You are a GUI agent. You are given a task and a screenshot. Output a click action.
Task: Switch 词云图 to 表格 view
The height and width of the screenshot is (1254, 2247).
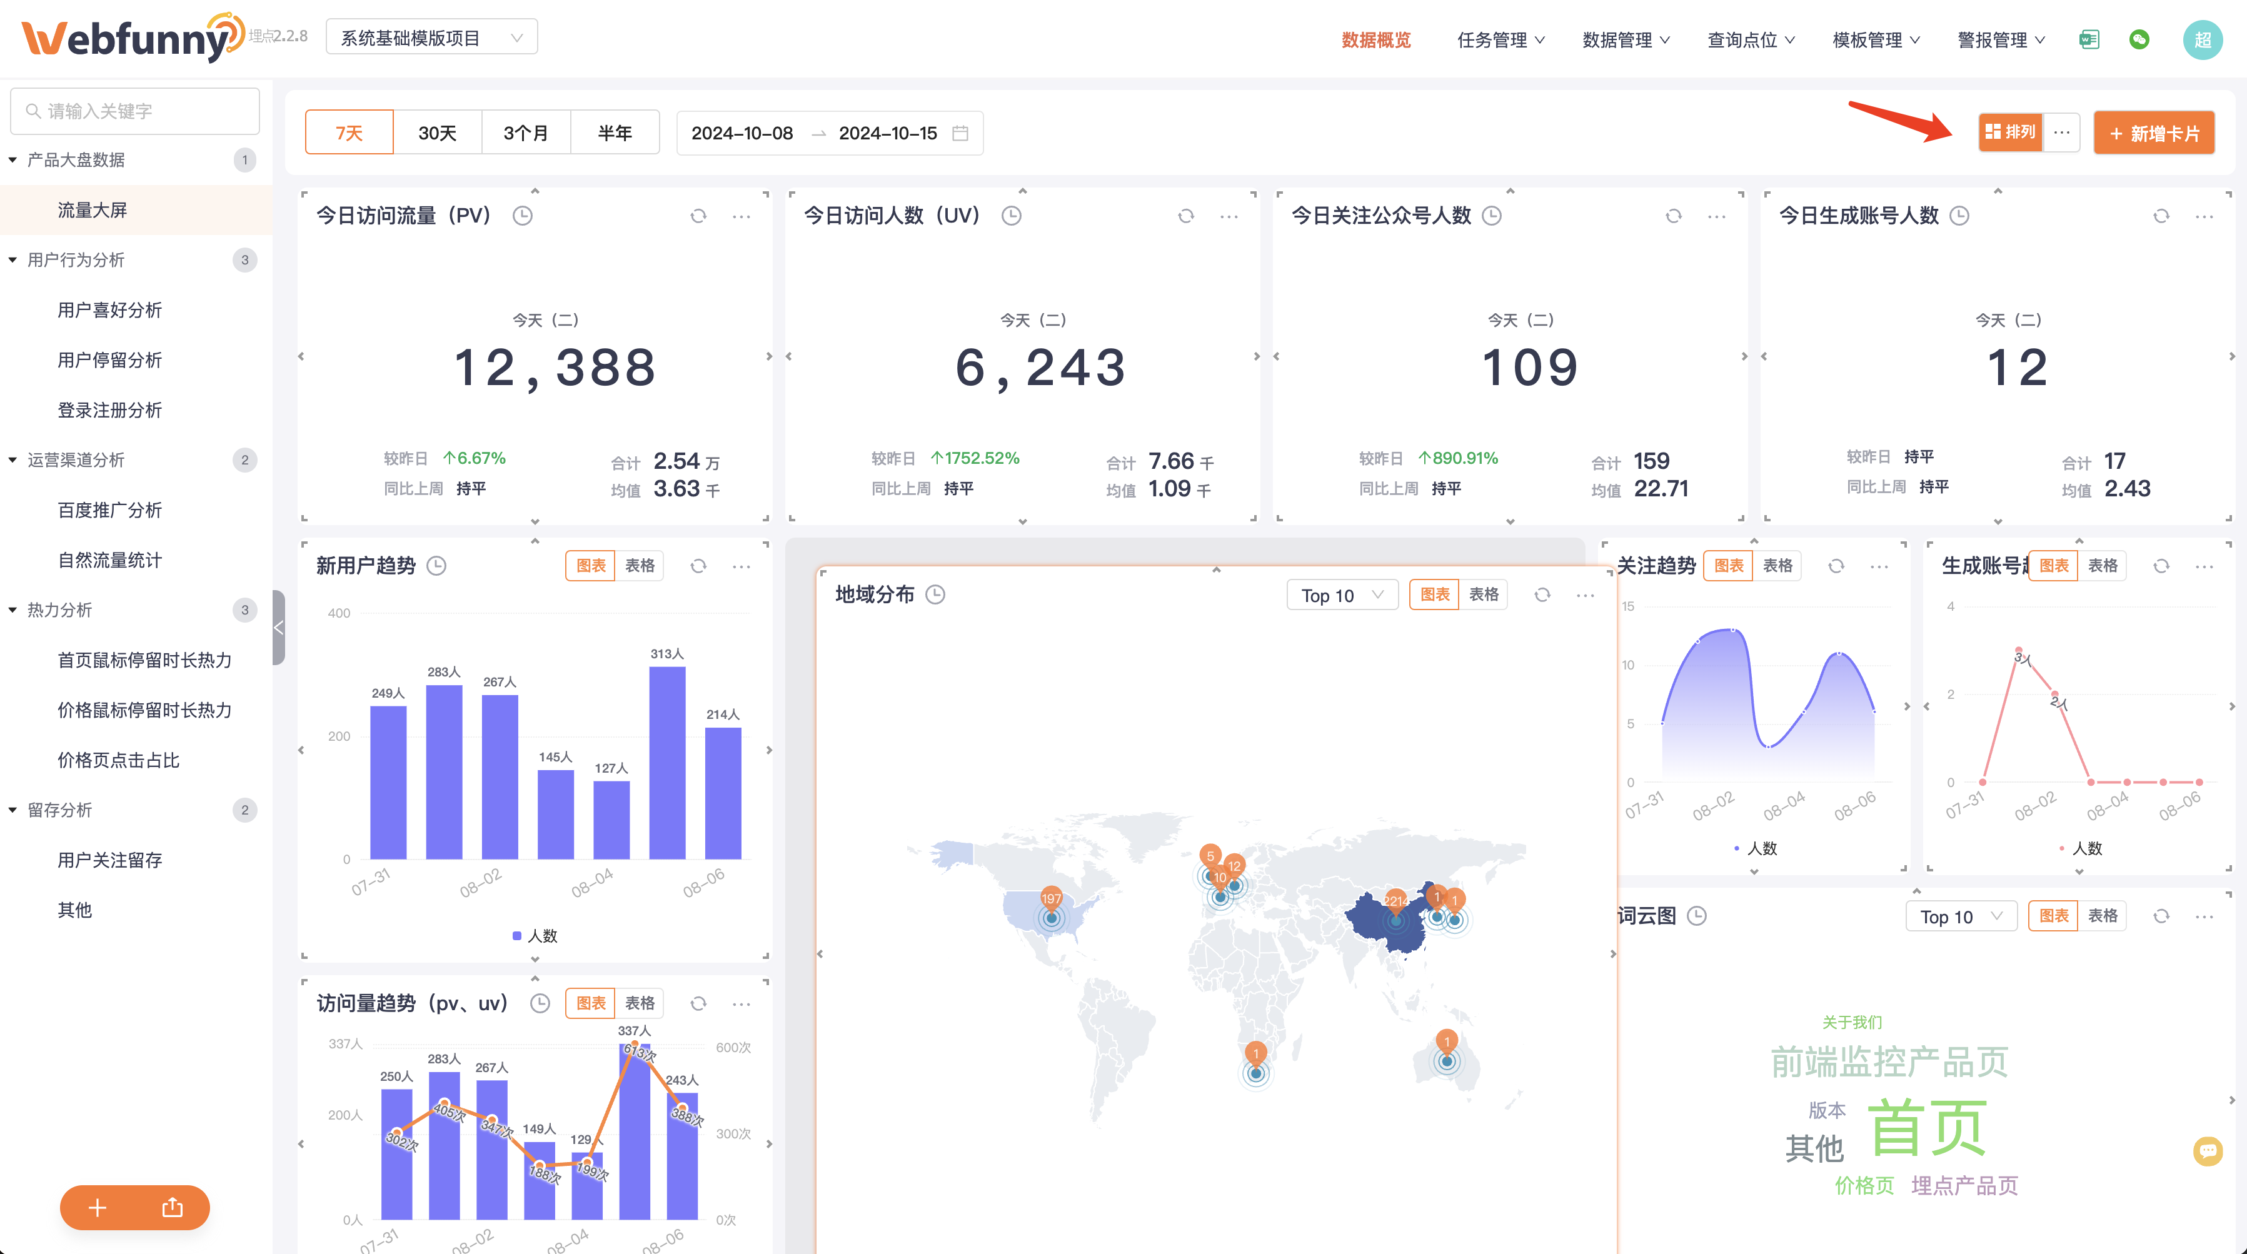[2102, 916]
